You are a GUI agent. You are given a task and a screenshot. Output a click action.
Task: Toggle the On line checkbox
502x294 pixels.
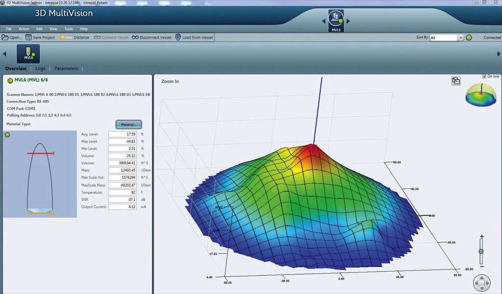[484, 76]
